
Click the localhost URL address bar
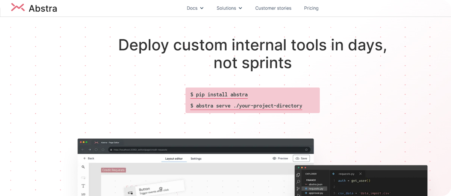tap(209, 149)
